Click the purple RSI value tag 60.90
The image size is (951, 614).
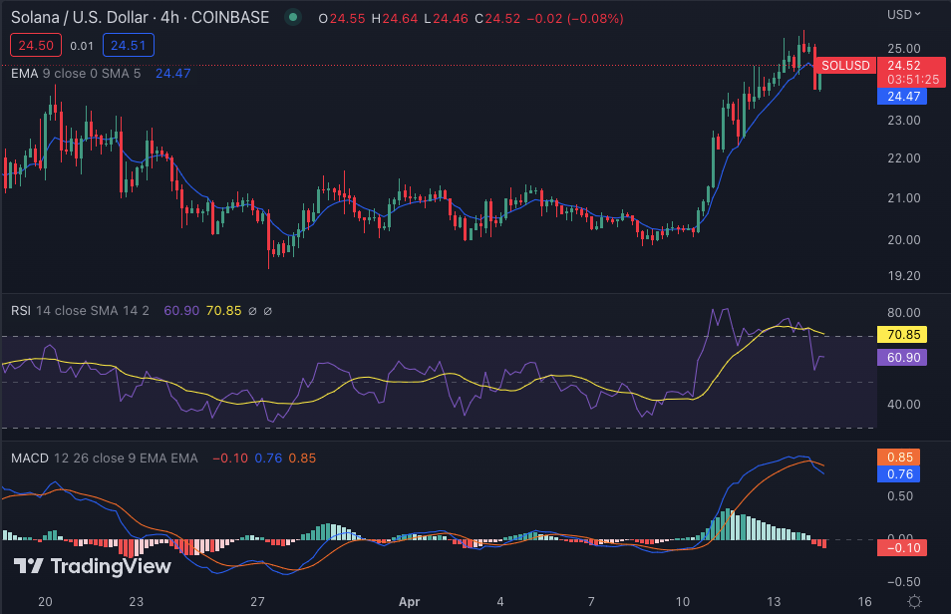click(x=902, y=358)
